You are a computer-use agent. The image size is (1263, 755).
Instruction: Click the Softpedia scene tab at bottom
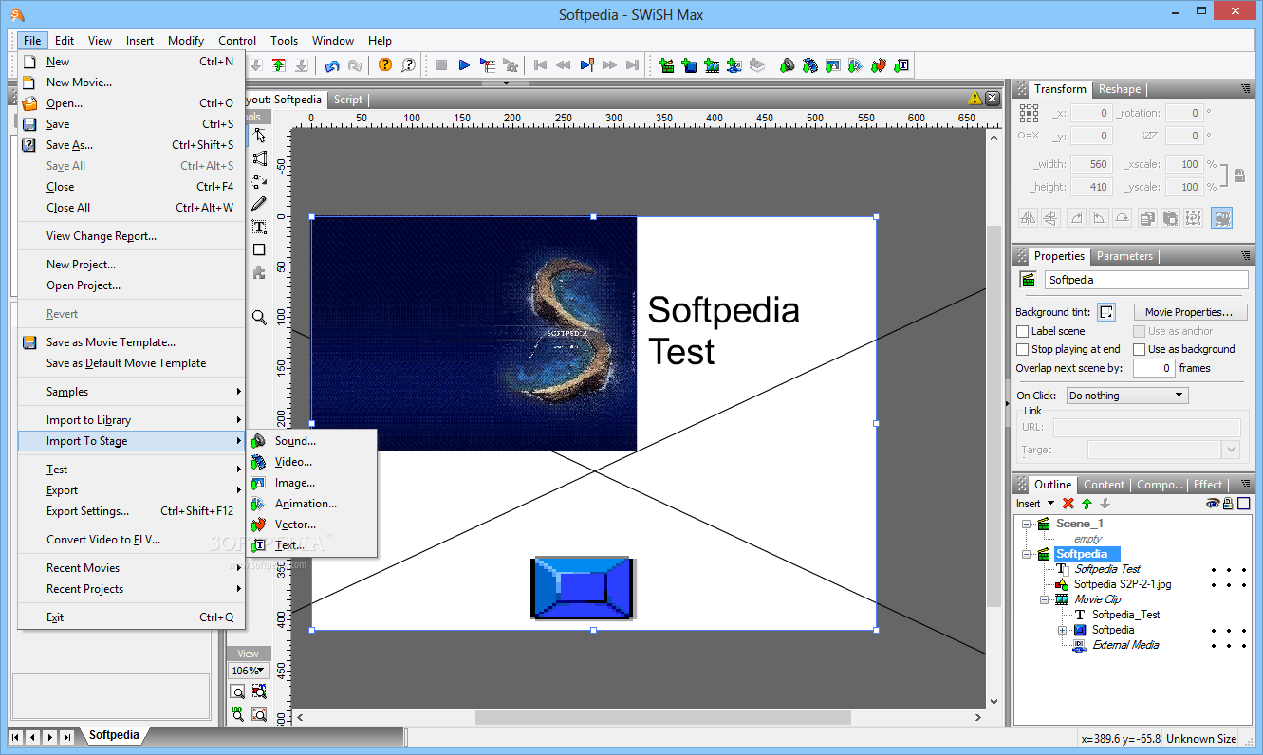click(115, 735)
